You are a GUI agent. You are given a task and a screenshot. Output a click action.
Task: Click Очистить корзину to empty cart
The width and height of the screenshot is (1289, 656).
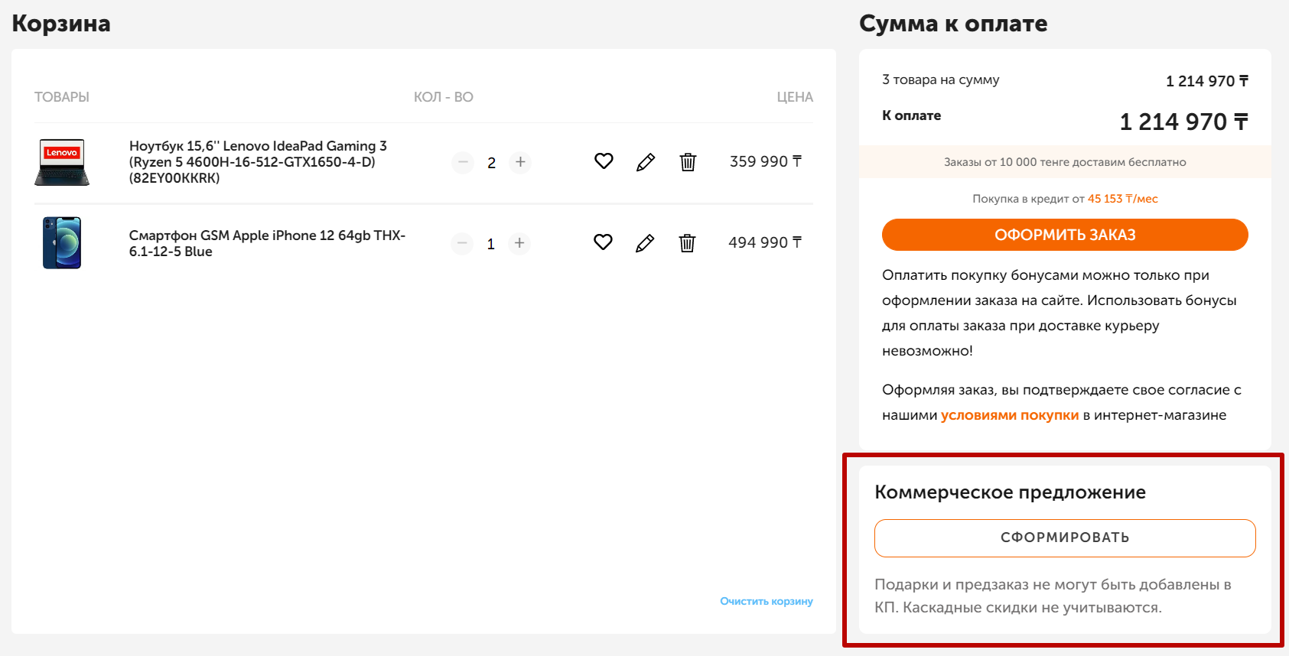point(766,602)
